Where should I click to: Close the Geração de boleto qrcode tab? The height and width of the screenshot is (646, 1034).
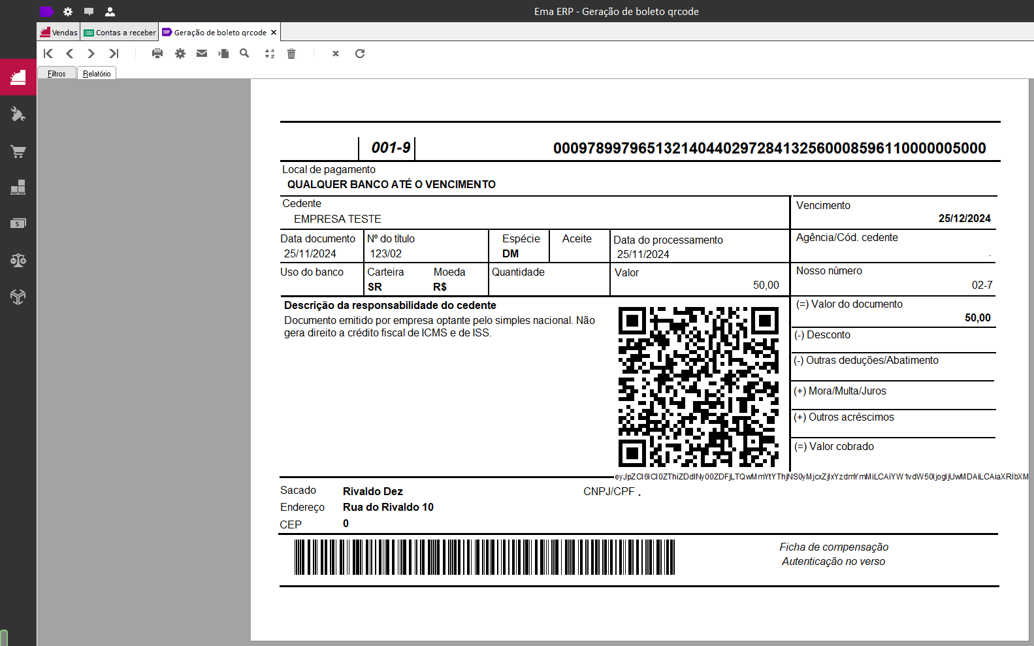click(x=274, y=32)
